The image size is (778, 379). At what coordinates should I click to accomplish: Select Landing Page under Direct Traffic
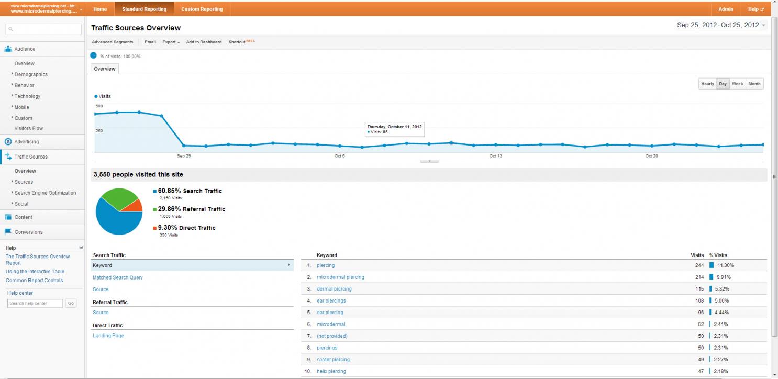pos(108,336)
